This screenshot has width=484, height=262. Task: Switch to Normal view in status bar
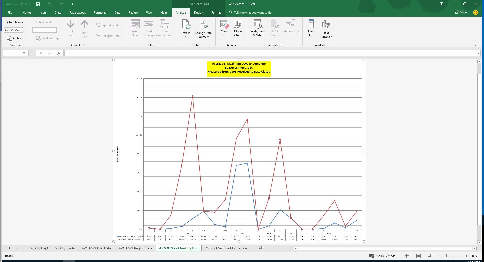(x=407, y=256)
